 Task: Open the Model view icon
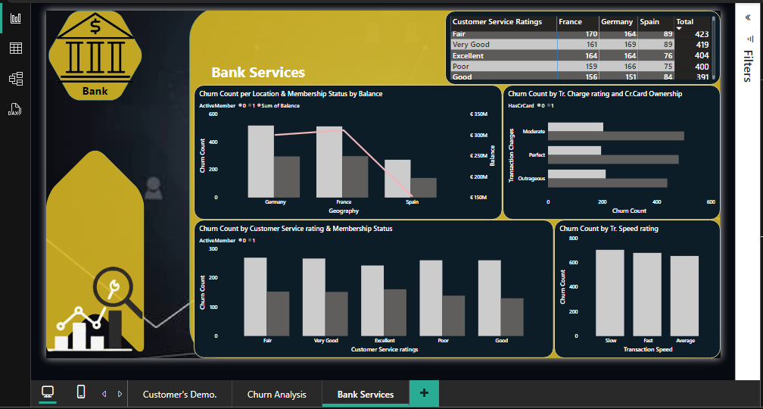coord(16,79)
